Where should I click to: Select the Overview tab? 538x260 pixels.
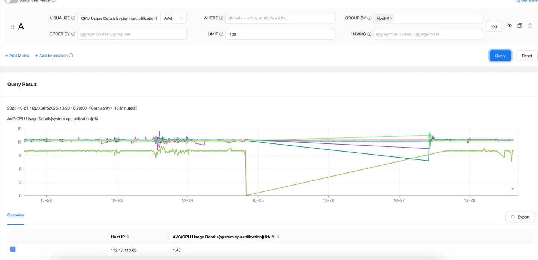16,215
